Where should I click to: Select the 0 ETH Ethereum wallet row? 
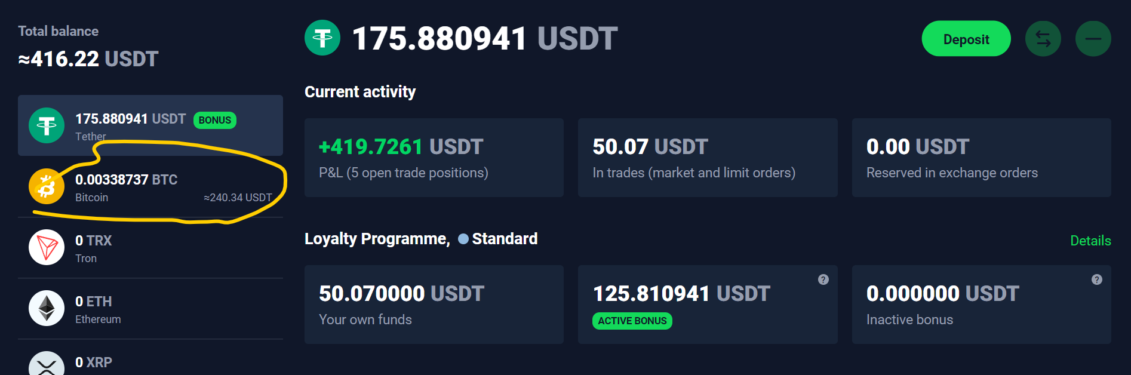150,309
